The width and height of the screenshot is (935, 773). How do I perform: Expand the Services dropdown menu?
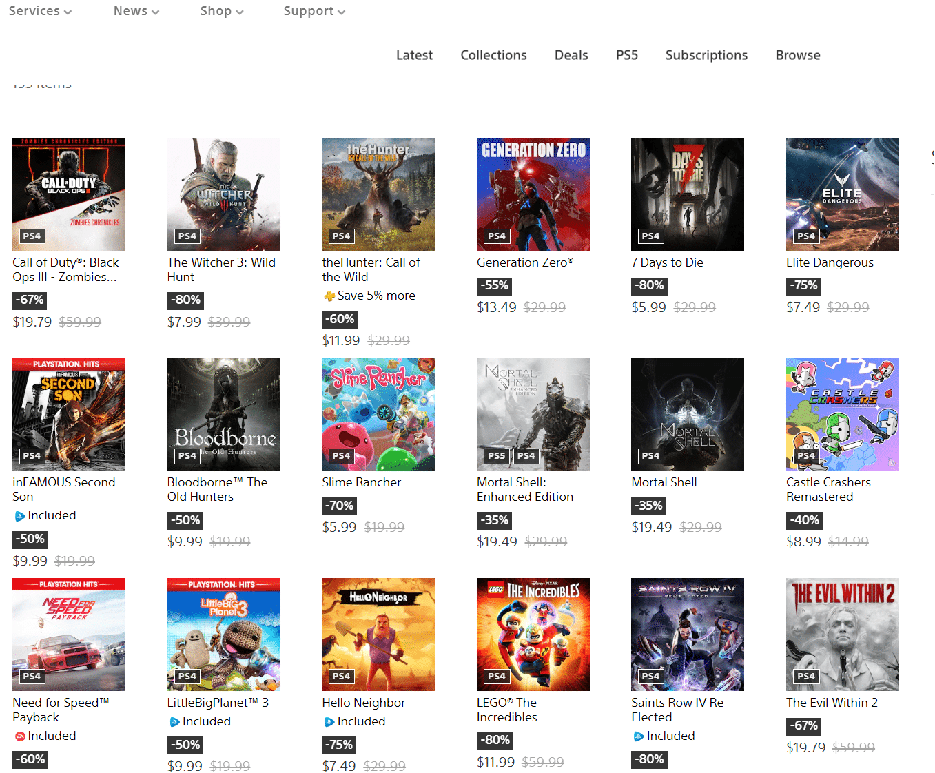click(40, 11)
